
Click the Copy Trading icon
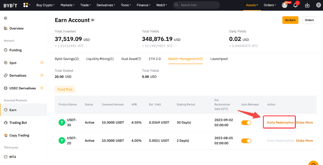tap(6, 135)
